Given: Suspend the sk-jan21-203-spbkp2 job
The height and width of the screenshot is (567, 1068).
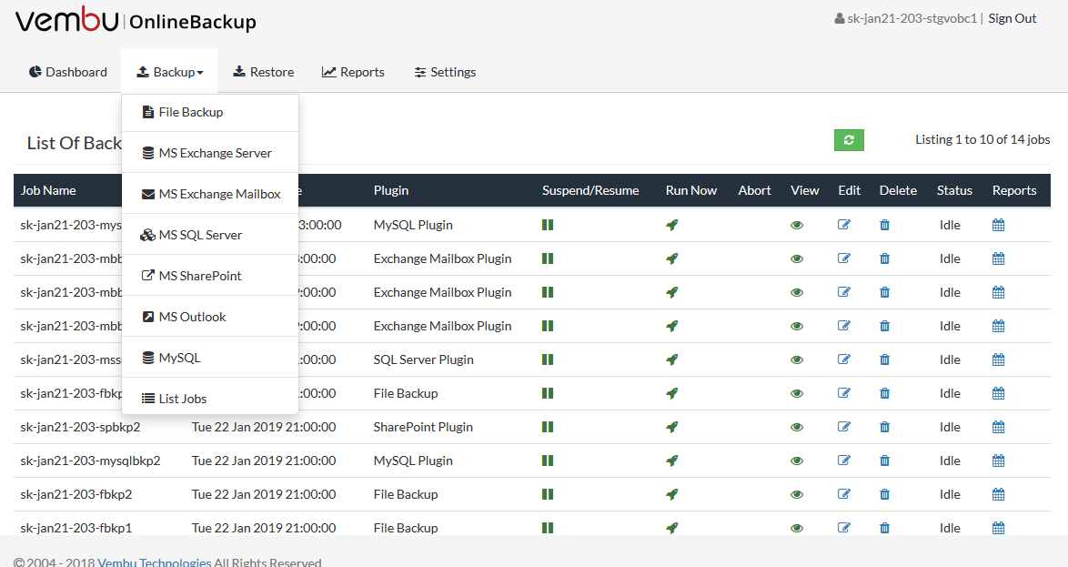Looking at the screenshot, I should point(548,427).
